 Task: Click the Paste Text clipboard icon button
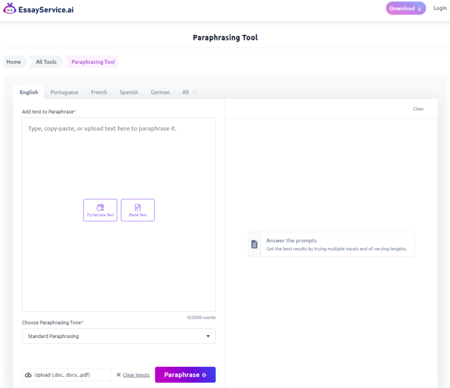point(138,210)
